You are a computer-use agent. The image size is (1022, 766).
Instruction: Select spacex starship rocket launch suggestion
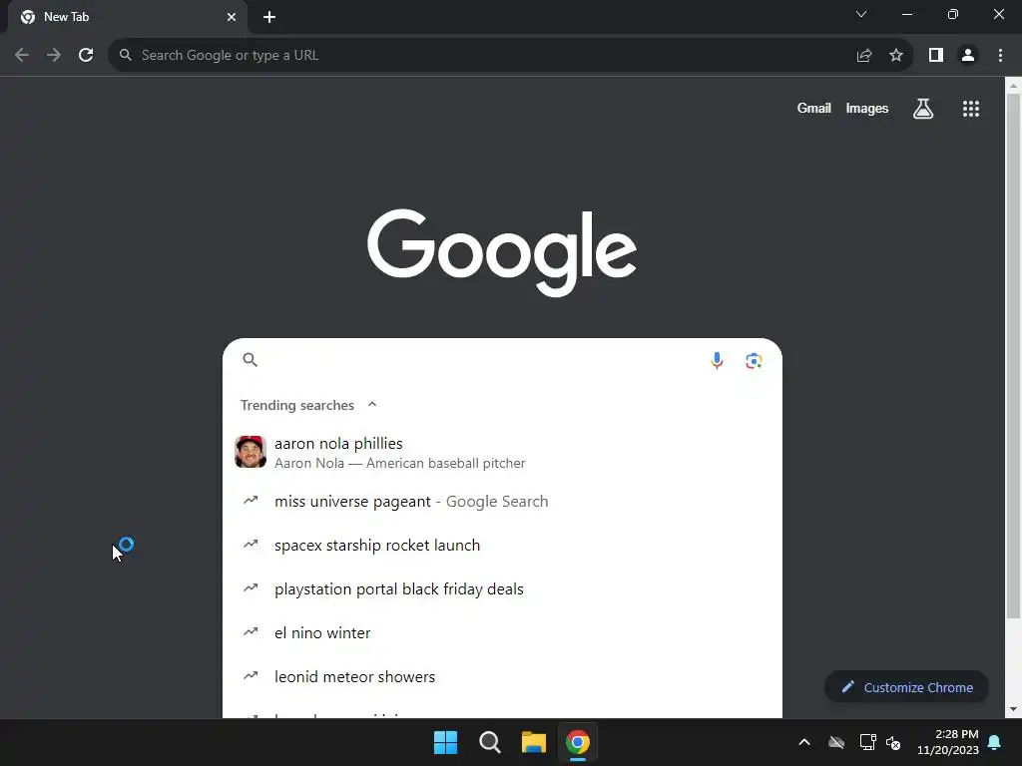(x=502, y=546)
